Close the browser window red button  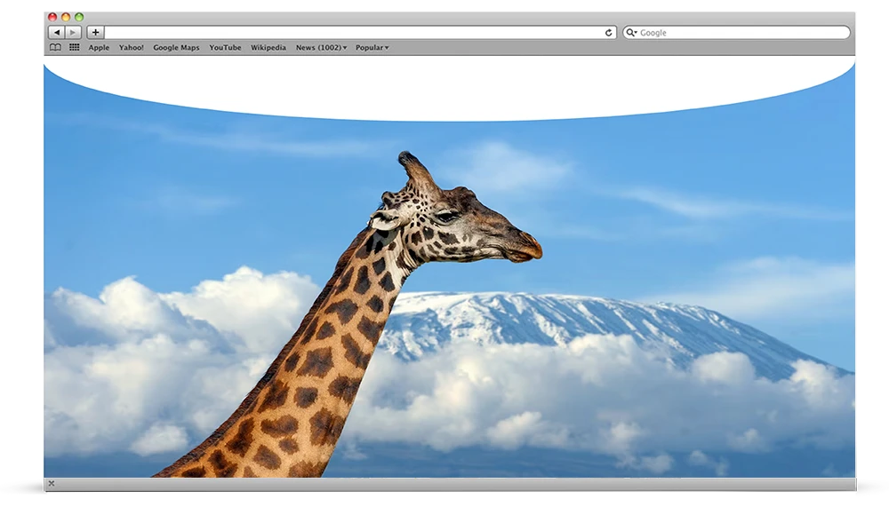[x=52, y=17]
